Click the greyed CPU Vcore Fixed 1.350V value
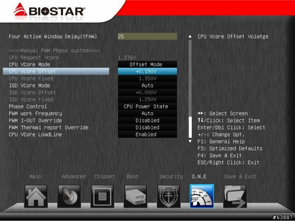295x221 pixels. (147, 78)
